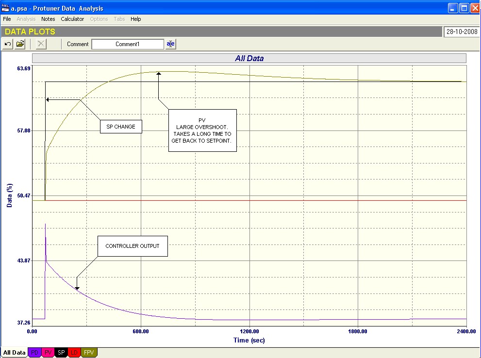The width and height of the screenshot is (481, 358).
Task: Click the Comment1 text field
Action: (x=128, y=44)
